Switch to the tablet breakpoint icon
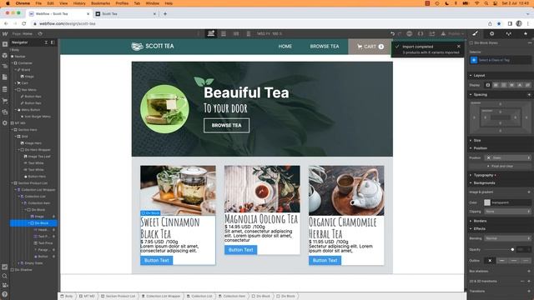534x300 pixels. click(224, 33)
